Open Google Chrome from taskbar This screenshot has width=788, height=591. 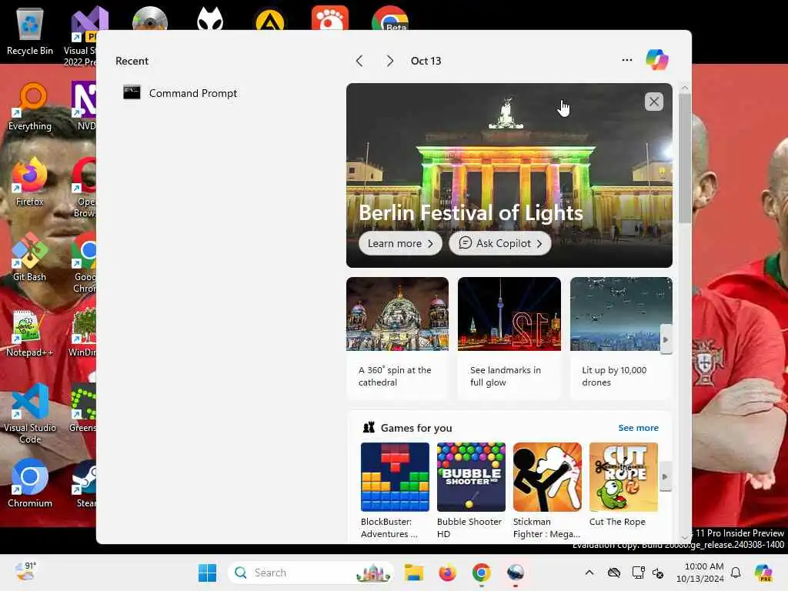point(481,573)
